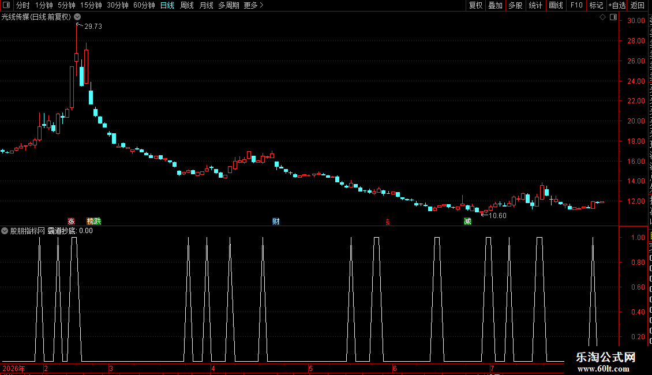Open the 多周期 multi-period view

(x=228, y=5)
